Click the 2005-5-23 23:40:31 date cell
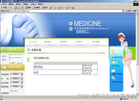 pos(90,72)
